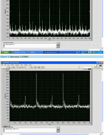The height and width of the screenshot is (135, 104).
Task: Click the graph palette crosshair cursor tool
Action: [3, 127]
